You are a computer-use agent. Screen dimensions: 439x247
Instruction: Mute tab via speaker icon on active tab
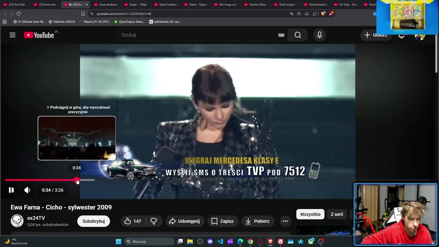[x=70, y=4]
